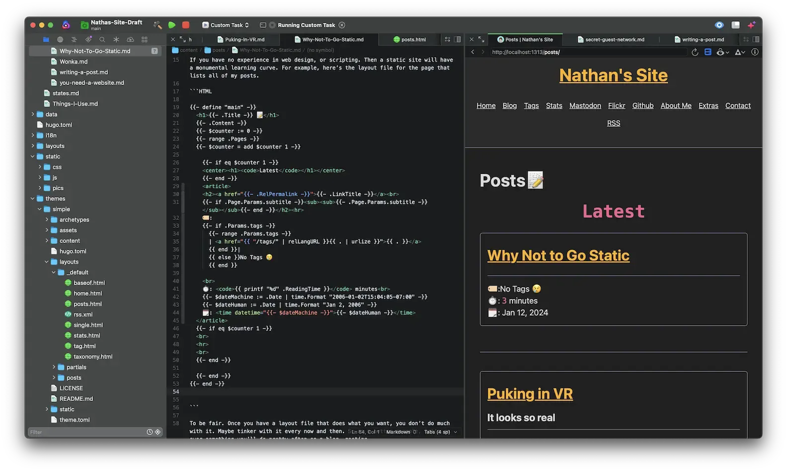
Task: Open the all-sidebars grid icon
Action: tap(145, 39)
